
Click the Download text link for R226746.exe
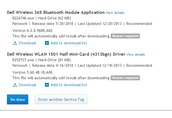pyautogui.click(x=27, y=43)
